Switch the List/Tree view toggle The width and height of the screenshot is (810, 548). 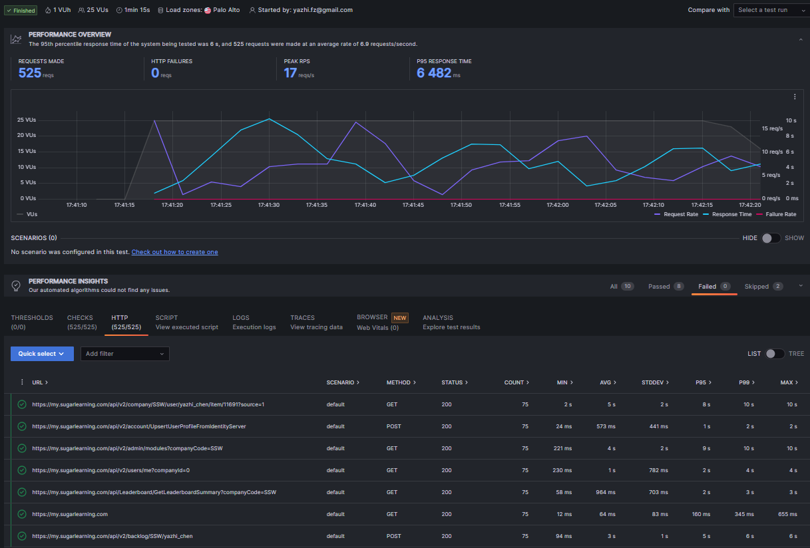point(775,354)
